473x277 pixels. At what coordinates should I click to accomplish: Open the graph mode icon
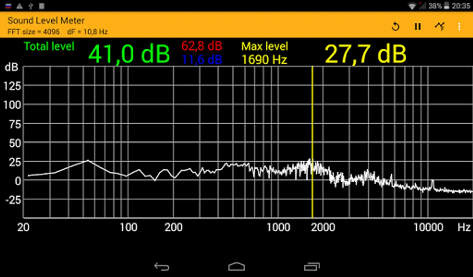(440, 26)
